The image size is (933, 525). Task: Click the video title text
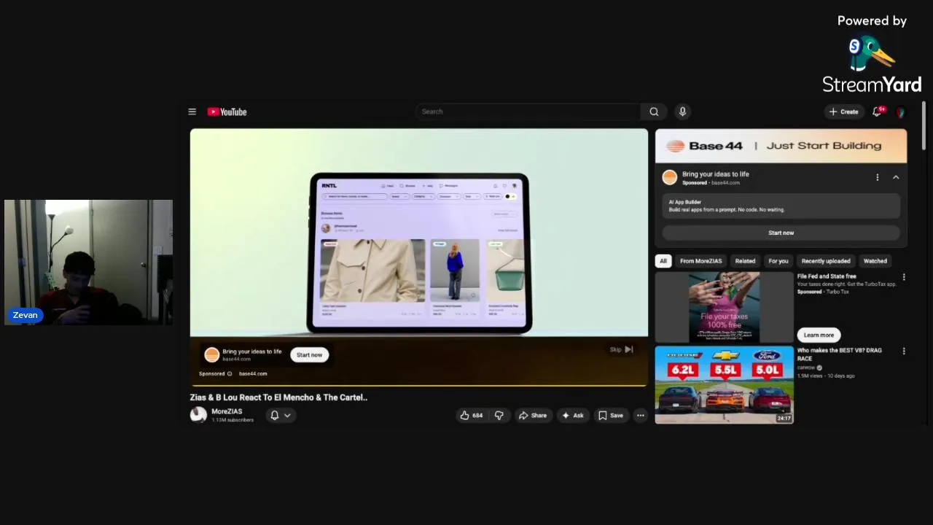point(278,397)
